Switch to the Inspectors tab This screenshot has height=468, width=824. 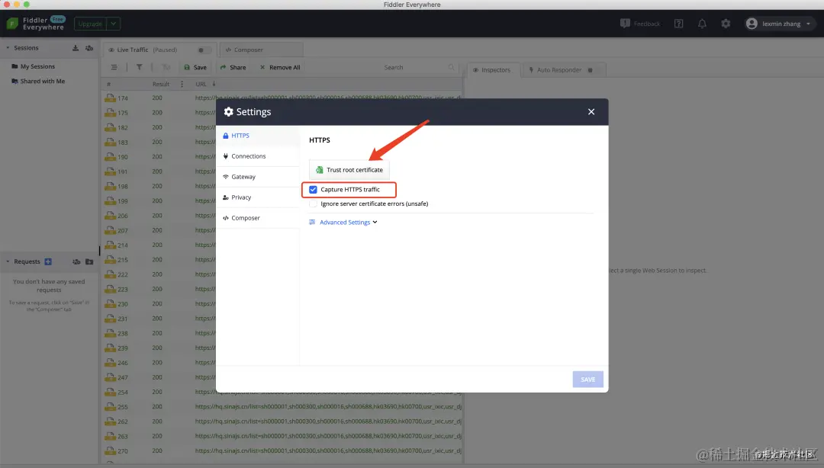492,70
